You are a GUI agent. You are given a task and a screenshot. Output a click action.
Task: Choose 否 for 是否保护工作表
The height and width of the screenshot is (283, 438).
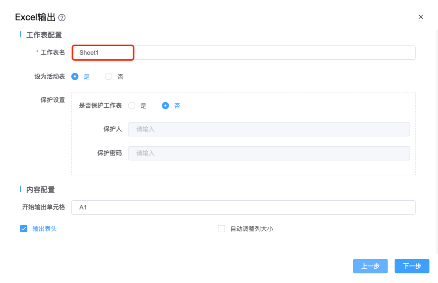165,106
